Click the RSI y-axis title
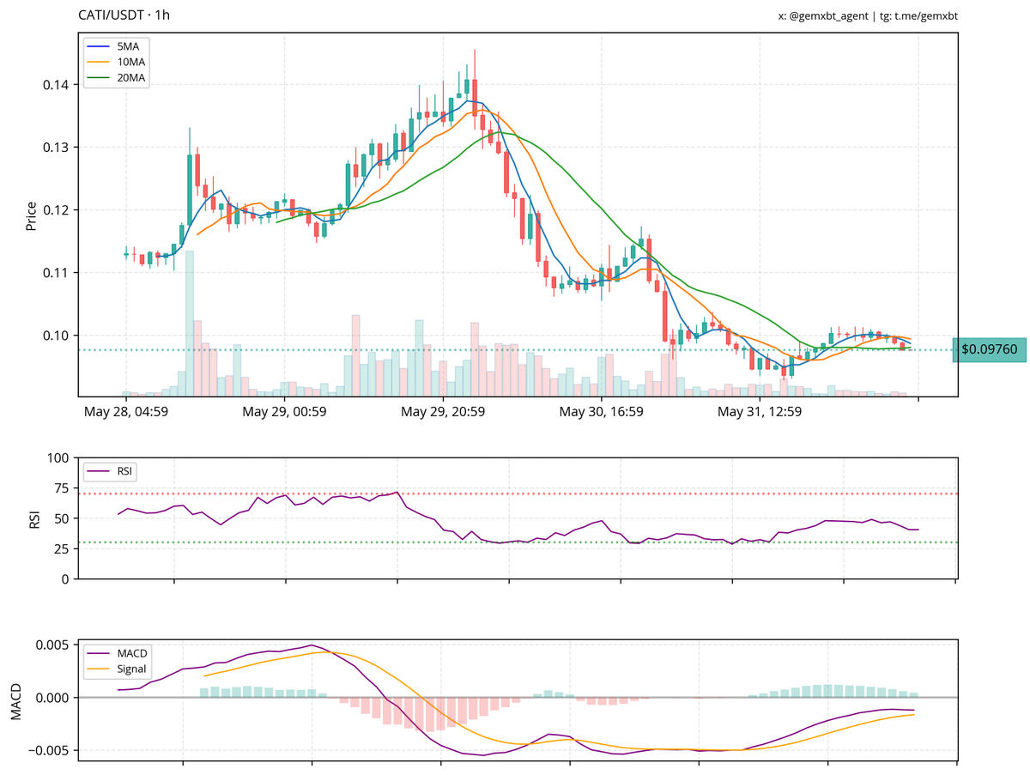1030x775 pixels. pyautogui.click(x=34, y=518)
